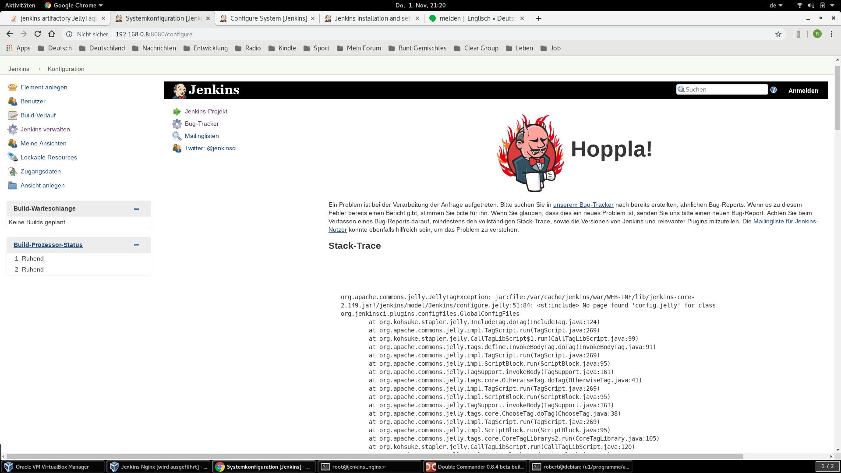Open the Chrome three-dot menu
This screenshot has height=473, width=841.
pos(831,34)
